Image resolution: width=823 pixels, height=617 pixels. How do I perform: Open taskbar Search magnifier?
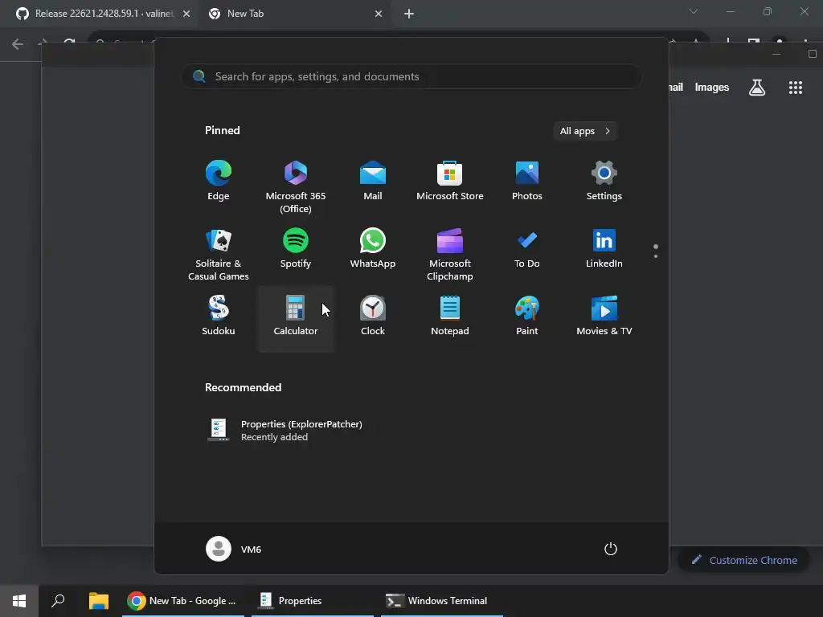(x=58, y=601)
